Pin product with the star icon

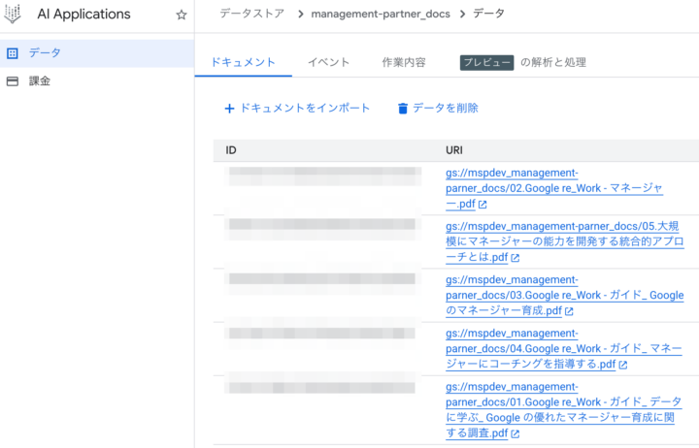tap(181, 16)
